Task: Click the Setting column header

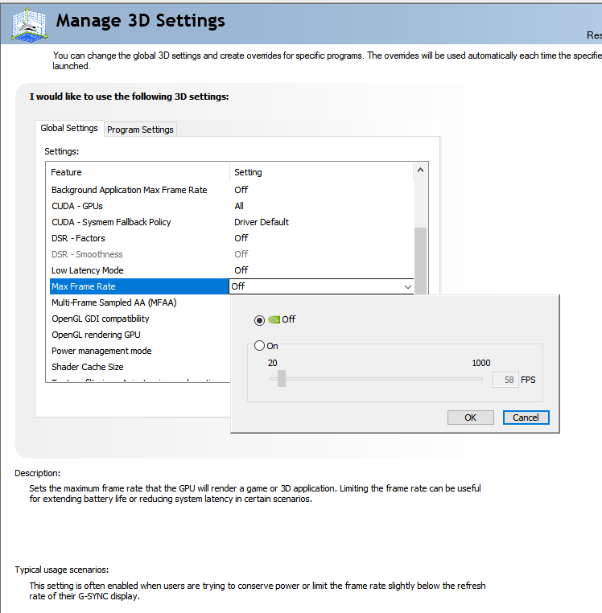Action: point(322,172)
